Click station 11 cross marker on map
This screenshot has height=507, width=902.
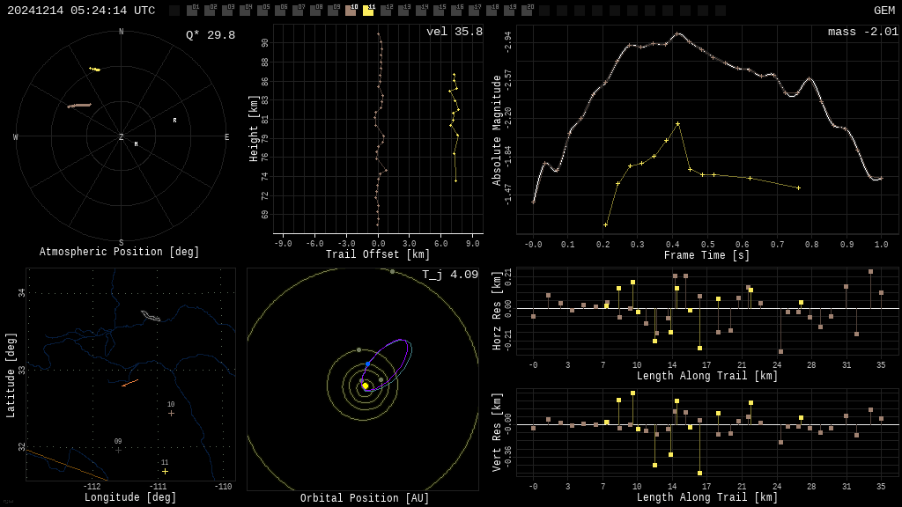point(165,471)
